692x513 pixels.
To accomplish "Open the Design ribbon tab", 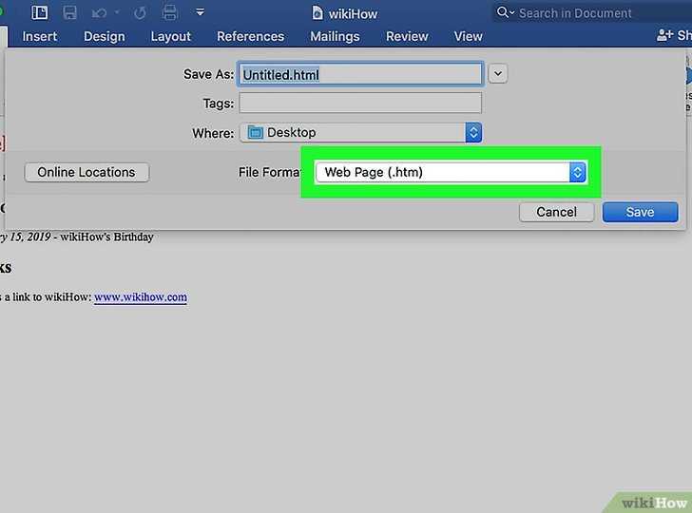I will [x=105, y=37].
